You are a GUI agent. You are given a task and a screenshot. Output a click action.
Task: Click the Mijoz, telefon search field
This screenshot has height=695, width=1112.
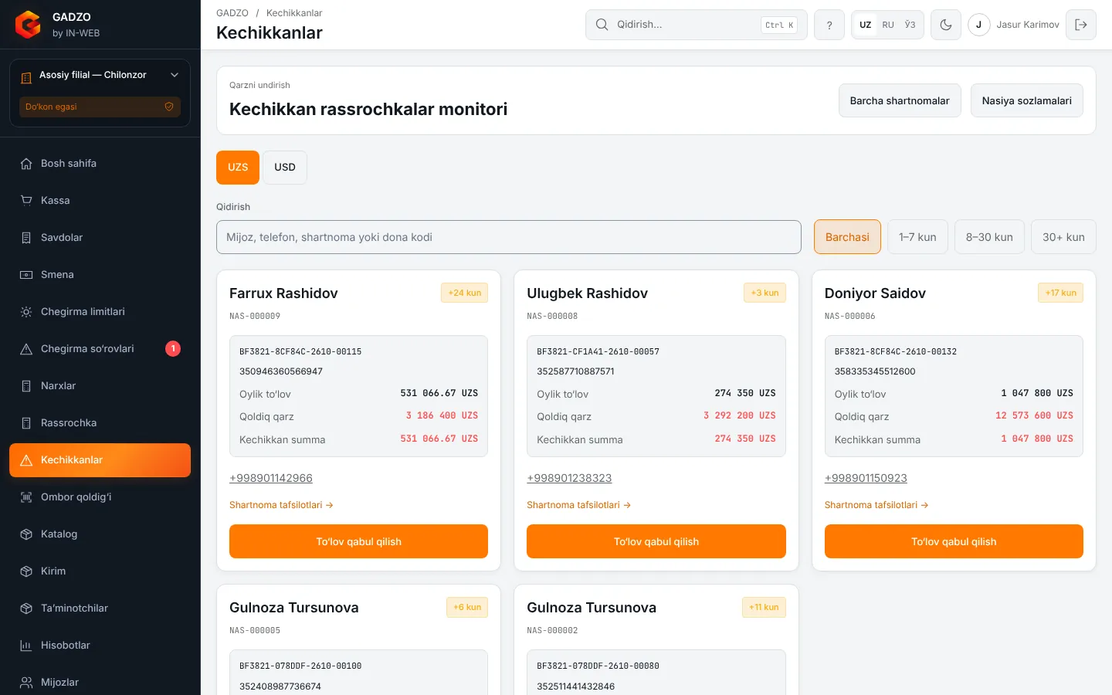[509, 237]
